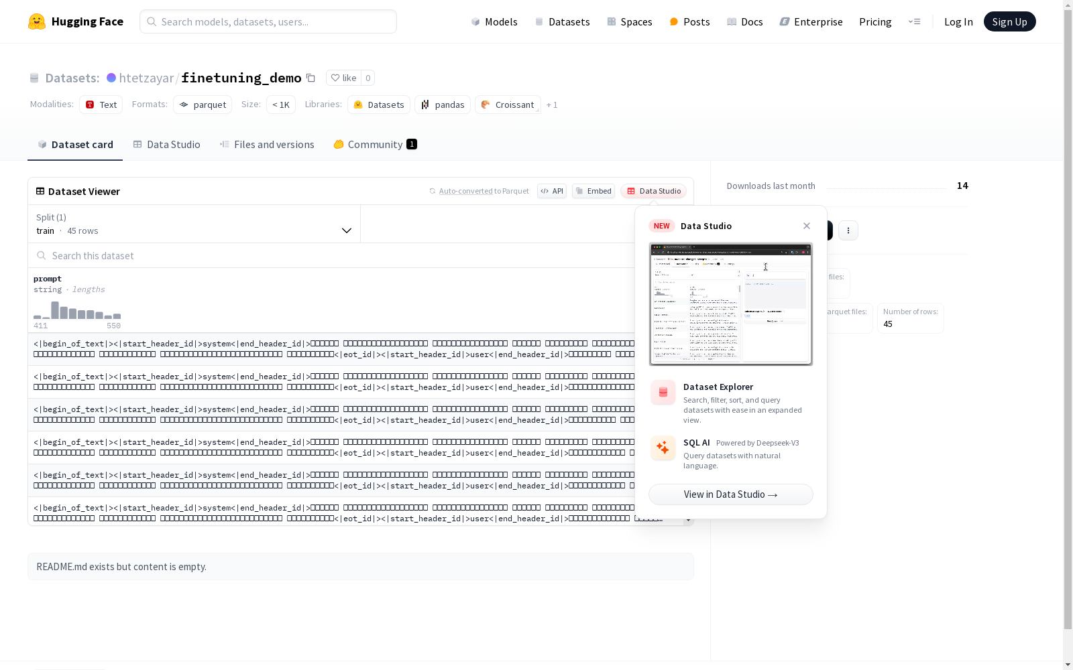This screenshot has width=1073, height=670.
Task: Select the pandas library tag
Action: (x=443, y=105)
